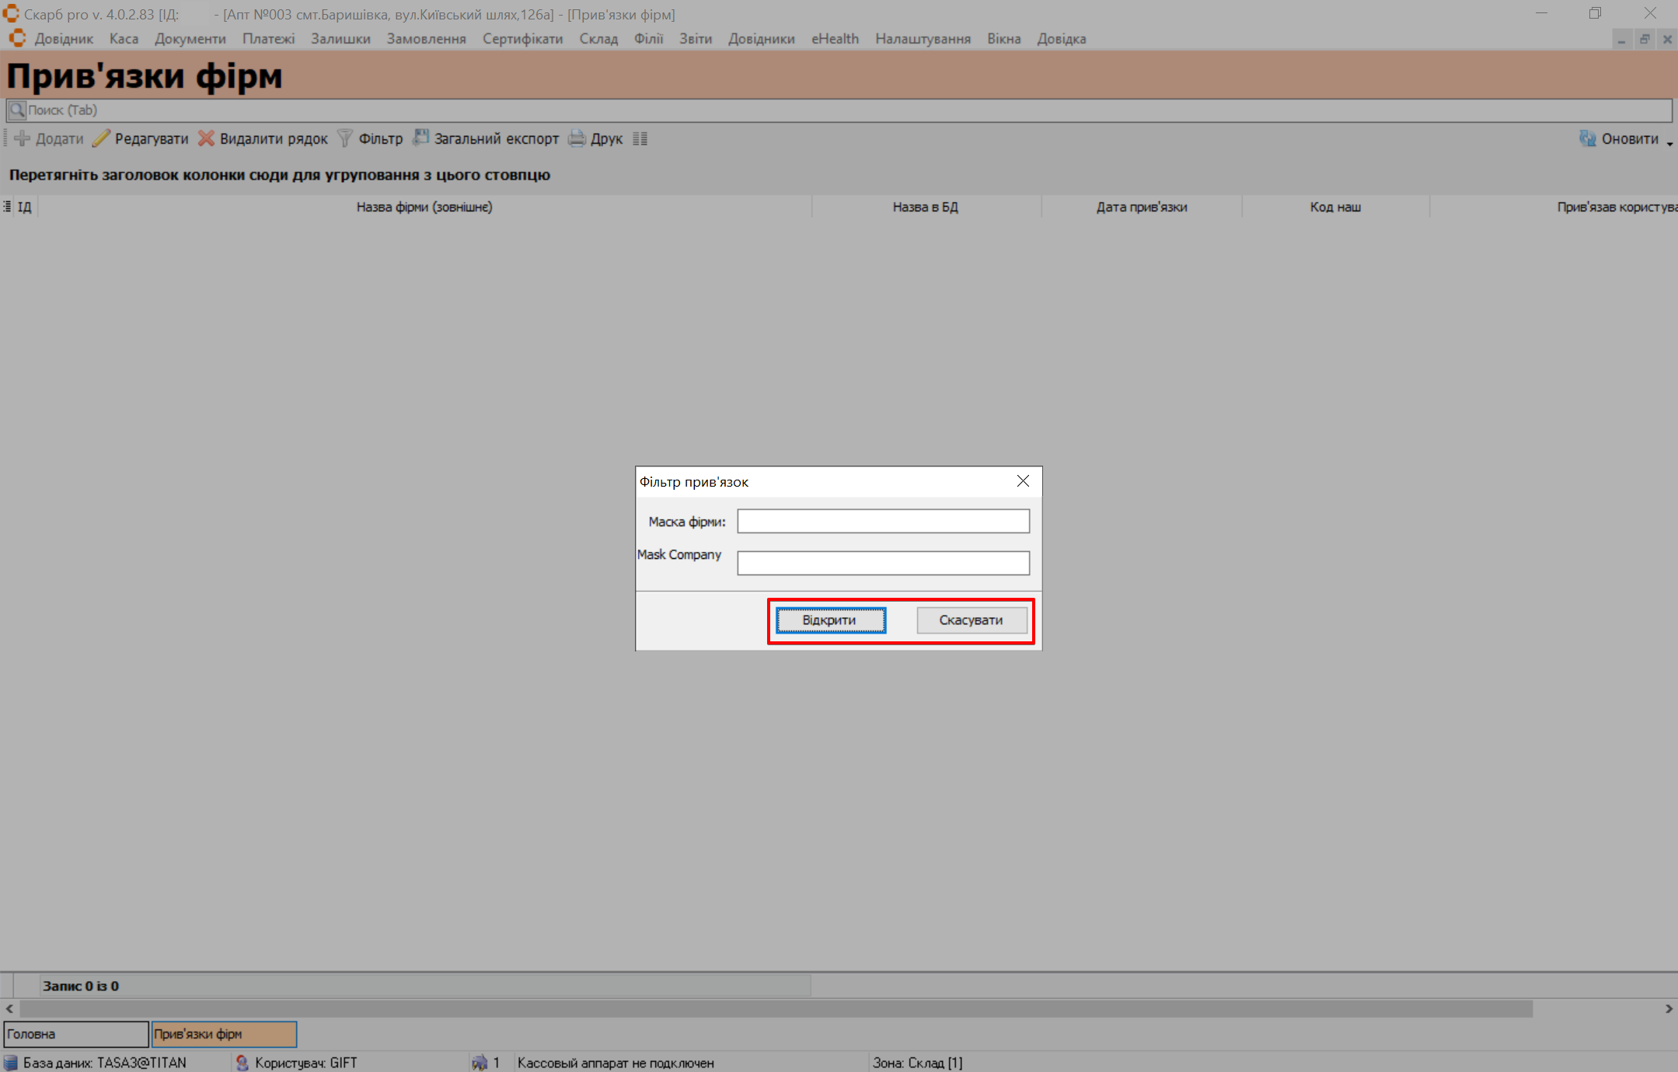Open the Довідники menu
1678x1072 pixels.
[x=760, y=39]
